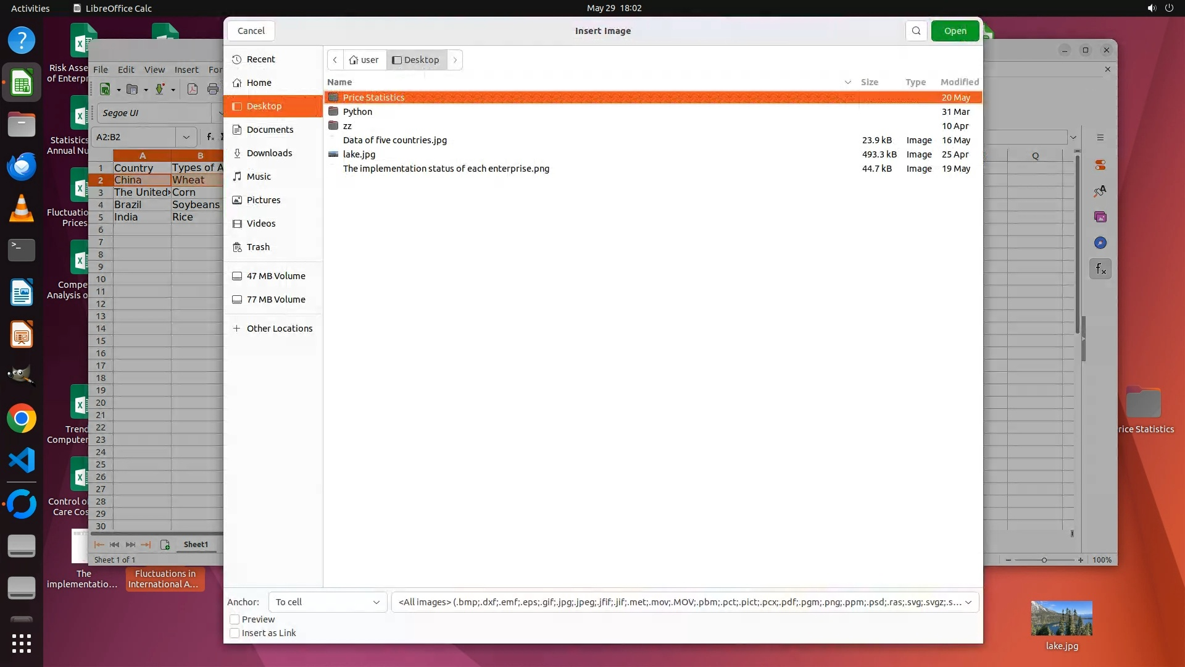Viewport: 1185px width, 667px height.
Task: Click the user path breadcrumb
Action: pyautogui.click(x=364, y=60)
